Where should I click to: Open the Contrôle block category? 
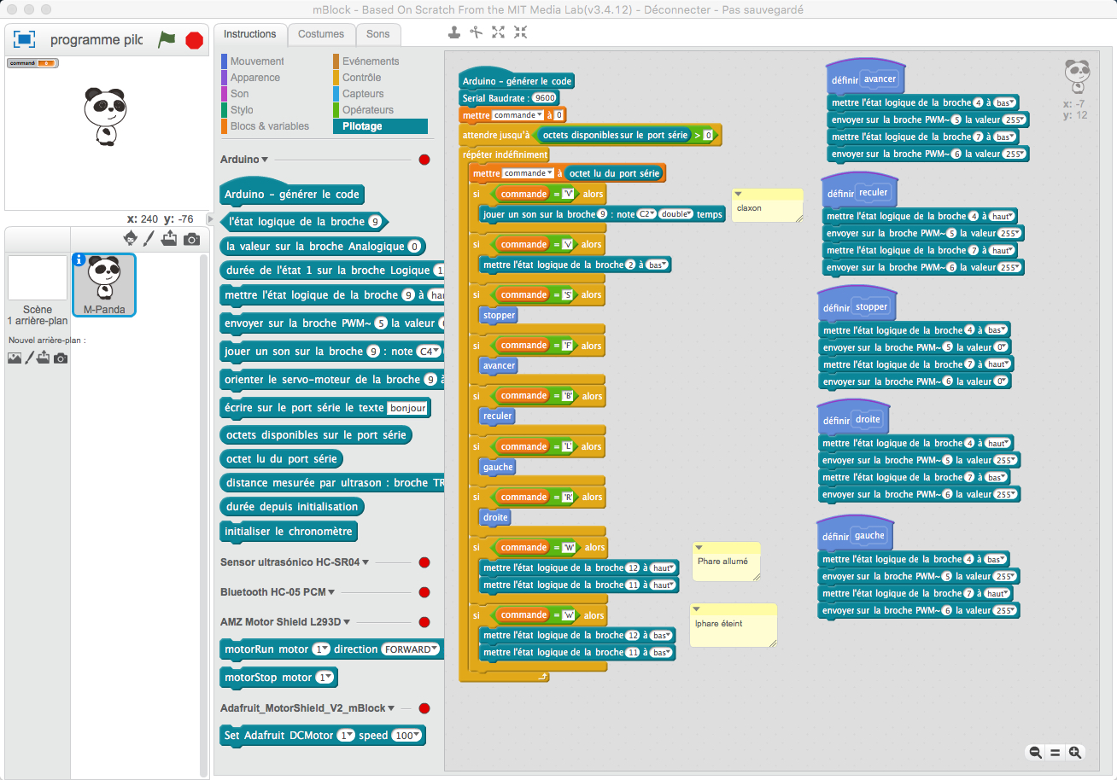point(362,78)
